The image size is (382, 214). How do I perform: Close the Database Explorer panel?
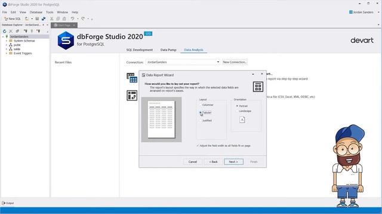(47, 25)
